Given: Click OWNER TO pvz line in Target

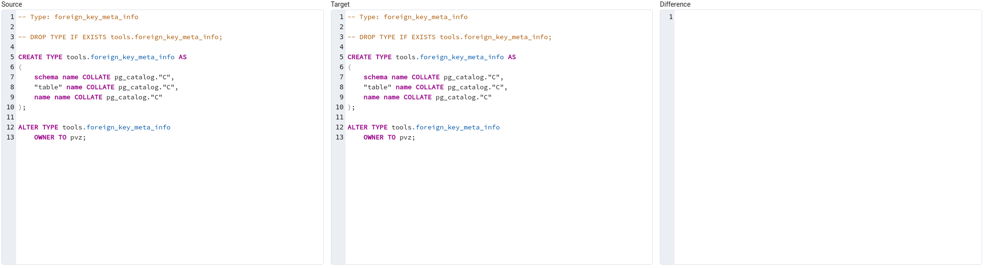Looking at the screenshot, I should tap(390, 137).
